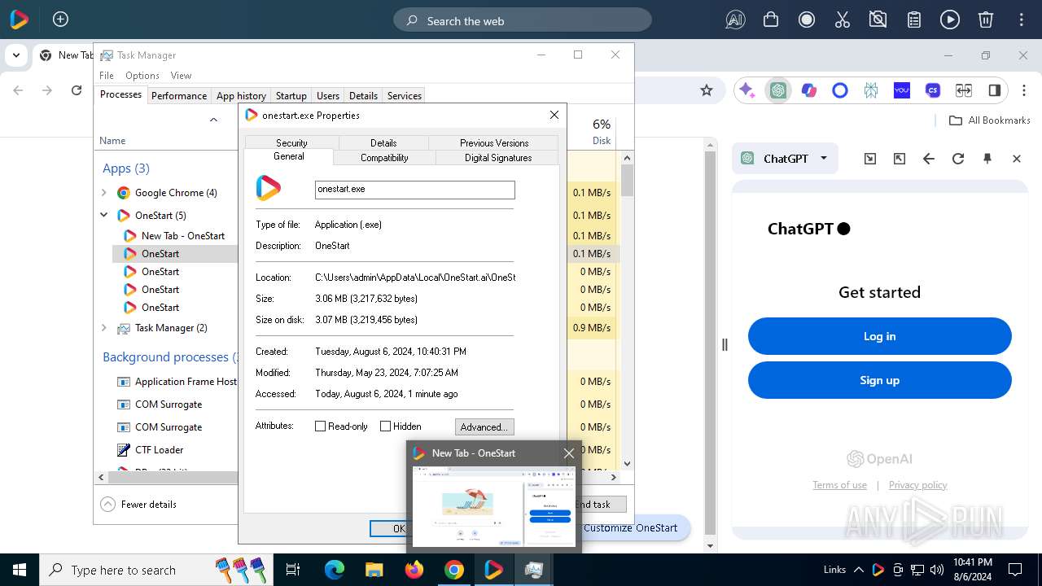This screenshot has width=1042, height=586.
Task: Click the Perplexity extension icon
Action: (x=871, y=90)
